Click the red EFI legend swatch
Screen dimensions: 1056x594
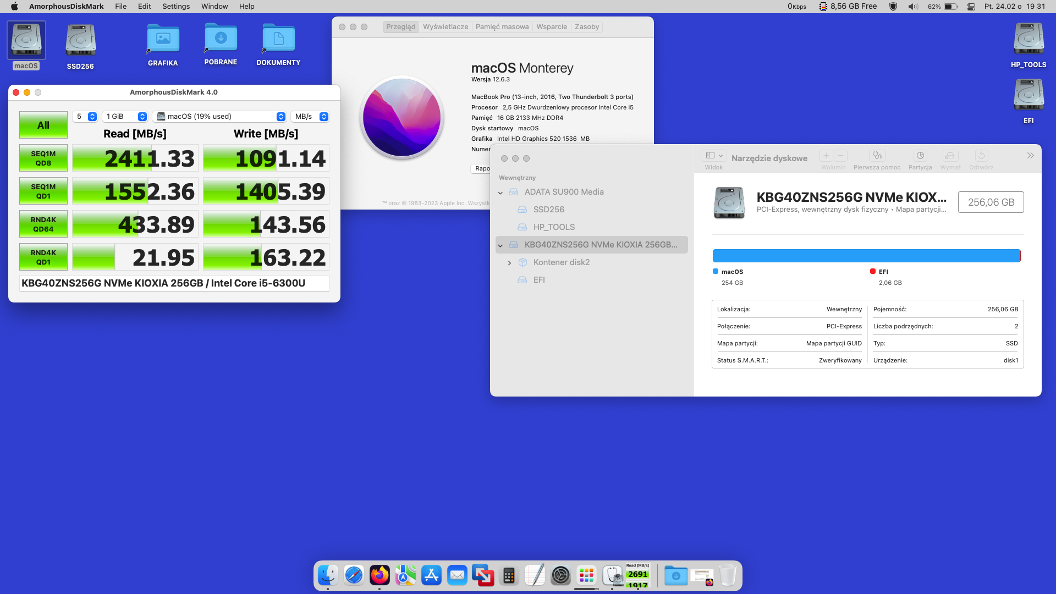coord(873,272)
